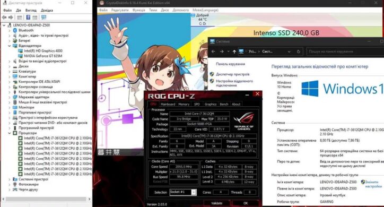Open the Довідка menu in Device Manager

pos(47,10)
